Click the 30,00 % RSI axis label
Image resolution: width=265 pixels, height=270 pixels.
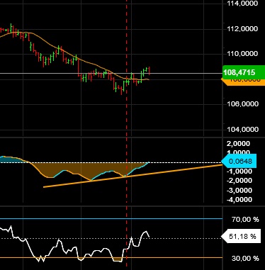click(x=245, y=258)
